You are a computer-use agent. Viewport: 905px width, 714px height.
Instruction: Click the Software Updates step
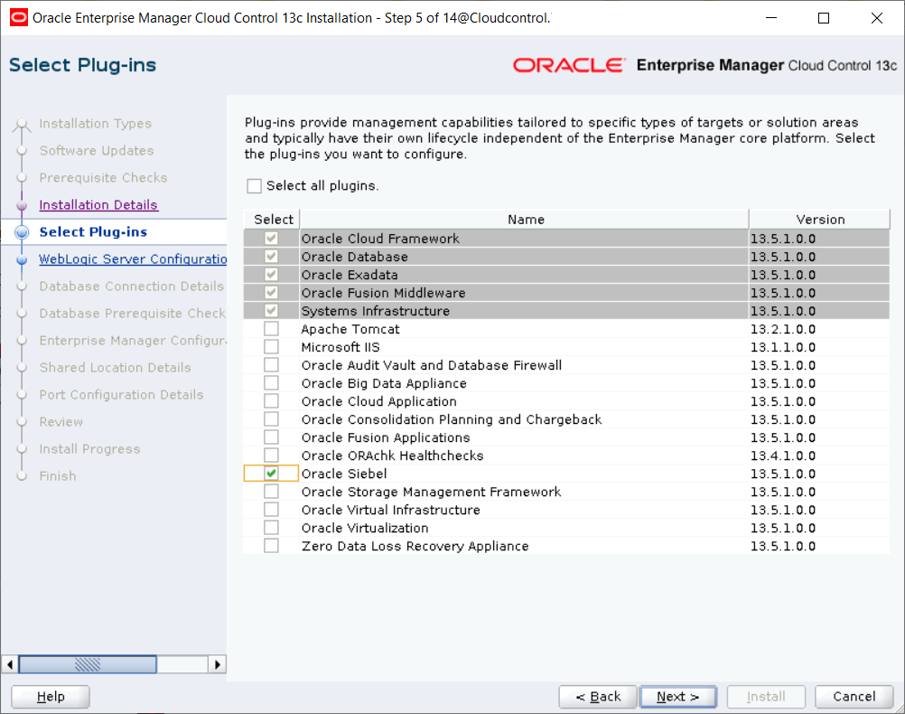[97, 151]
